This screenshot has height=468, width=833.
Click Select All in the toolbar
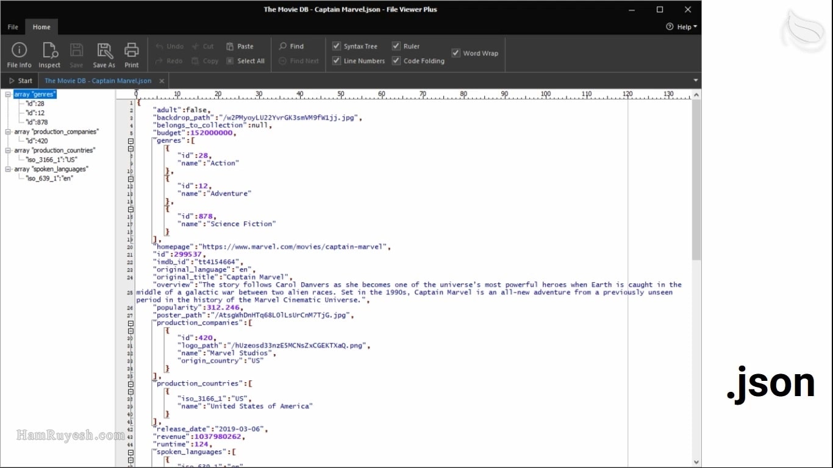coord(245,61)
